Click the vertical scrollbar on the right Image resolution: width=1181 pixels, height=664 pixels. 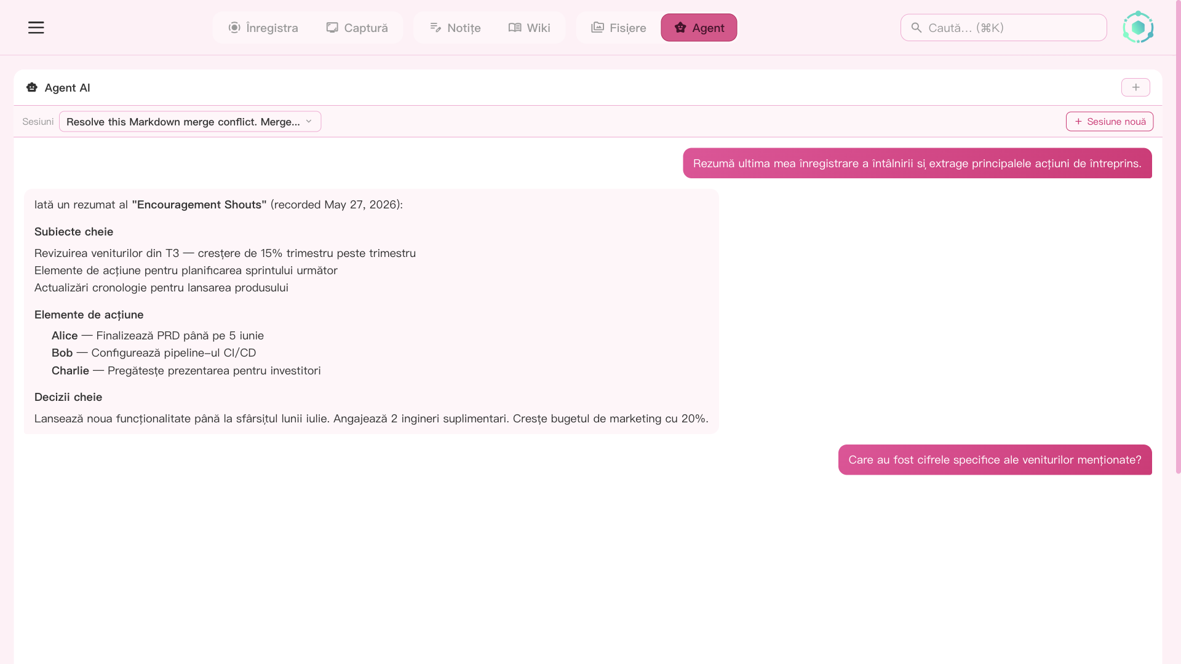tap(1178, 237)
